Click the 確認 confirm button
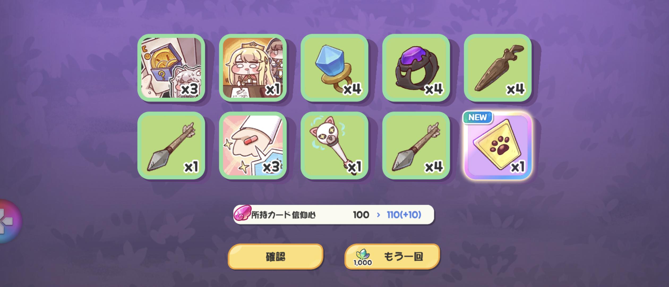 tap(276, 257)
